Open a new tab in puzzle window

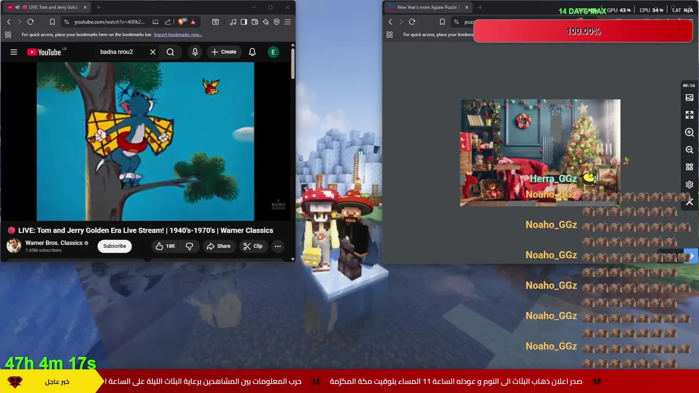pos(480,7)
